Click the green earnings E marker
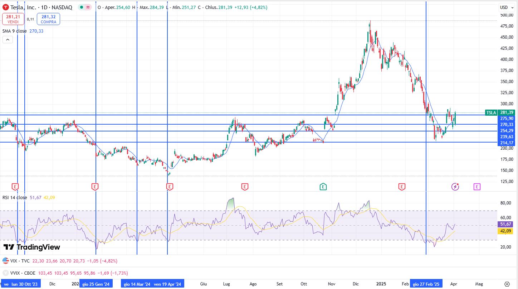 (323, 186)
